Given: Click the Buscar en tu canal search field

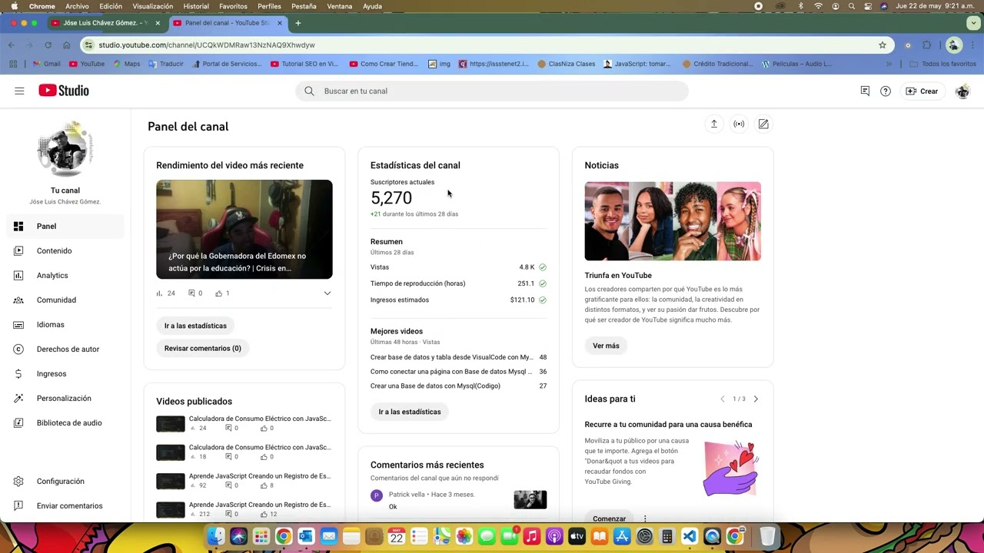Looking at the screenshot, I should click(492, 91).
